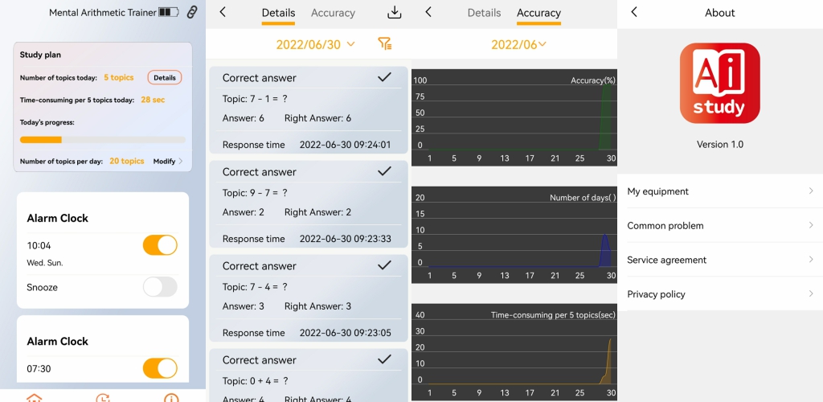Viewport: 823px width, 402px height.
Task: Go back from the About screen
Action: pyautogui.click(x=634, y=12)
